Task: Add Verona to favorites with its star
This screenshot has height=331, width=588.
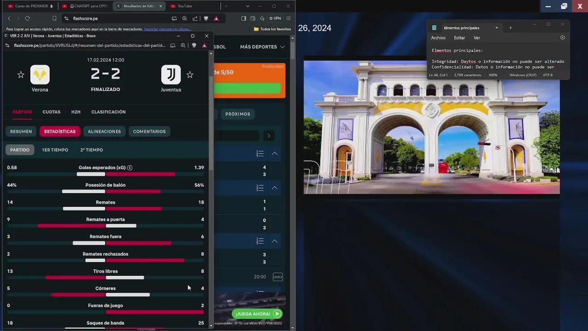Action: coord(21,74)
